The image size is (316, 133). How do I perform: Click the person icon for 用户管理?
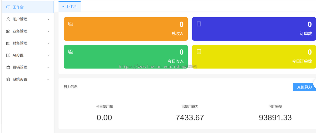pyautogui.click(x=8, y=19)
